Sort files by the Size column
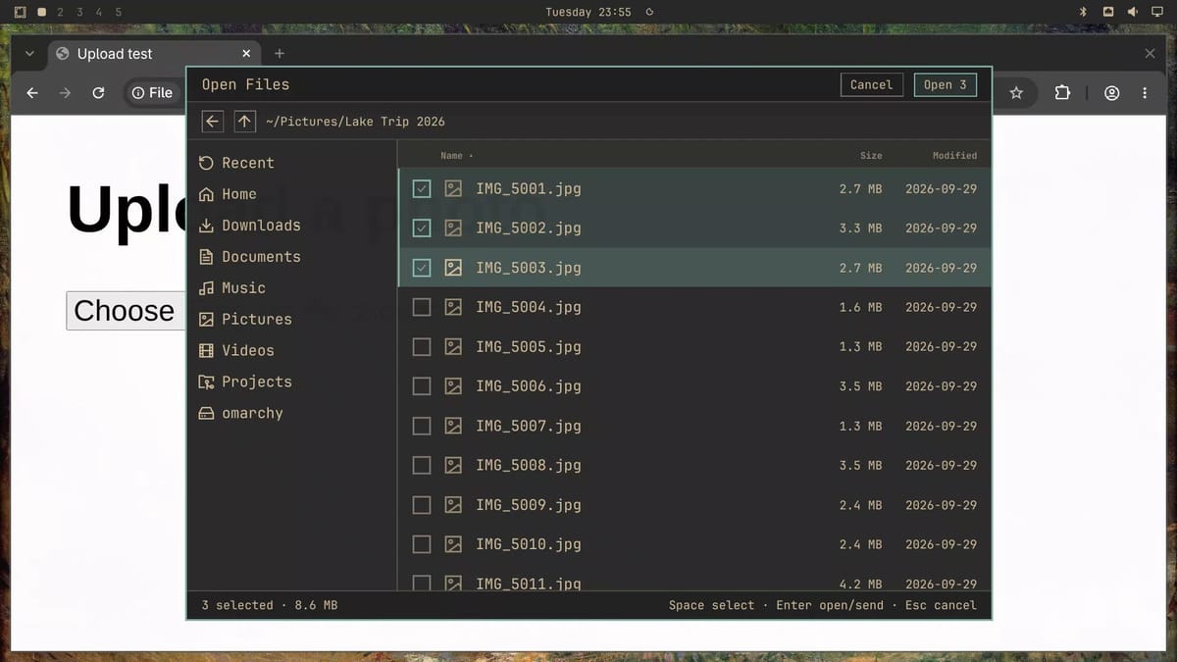This screenshot has width=1177, height=662. click(x=871, y=155)
